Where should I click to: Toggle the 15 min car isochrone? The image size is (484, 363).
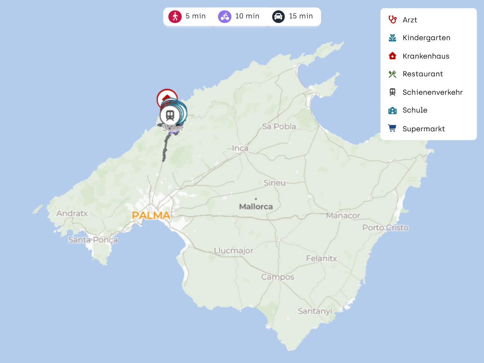point(292,16)
